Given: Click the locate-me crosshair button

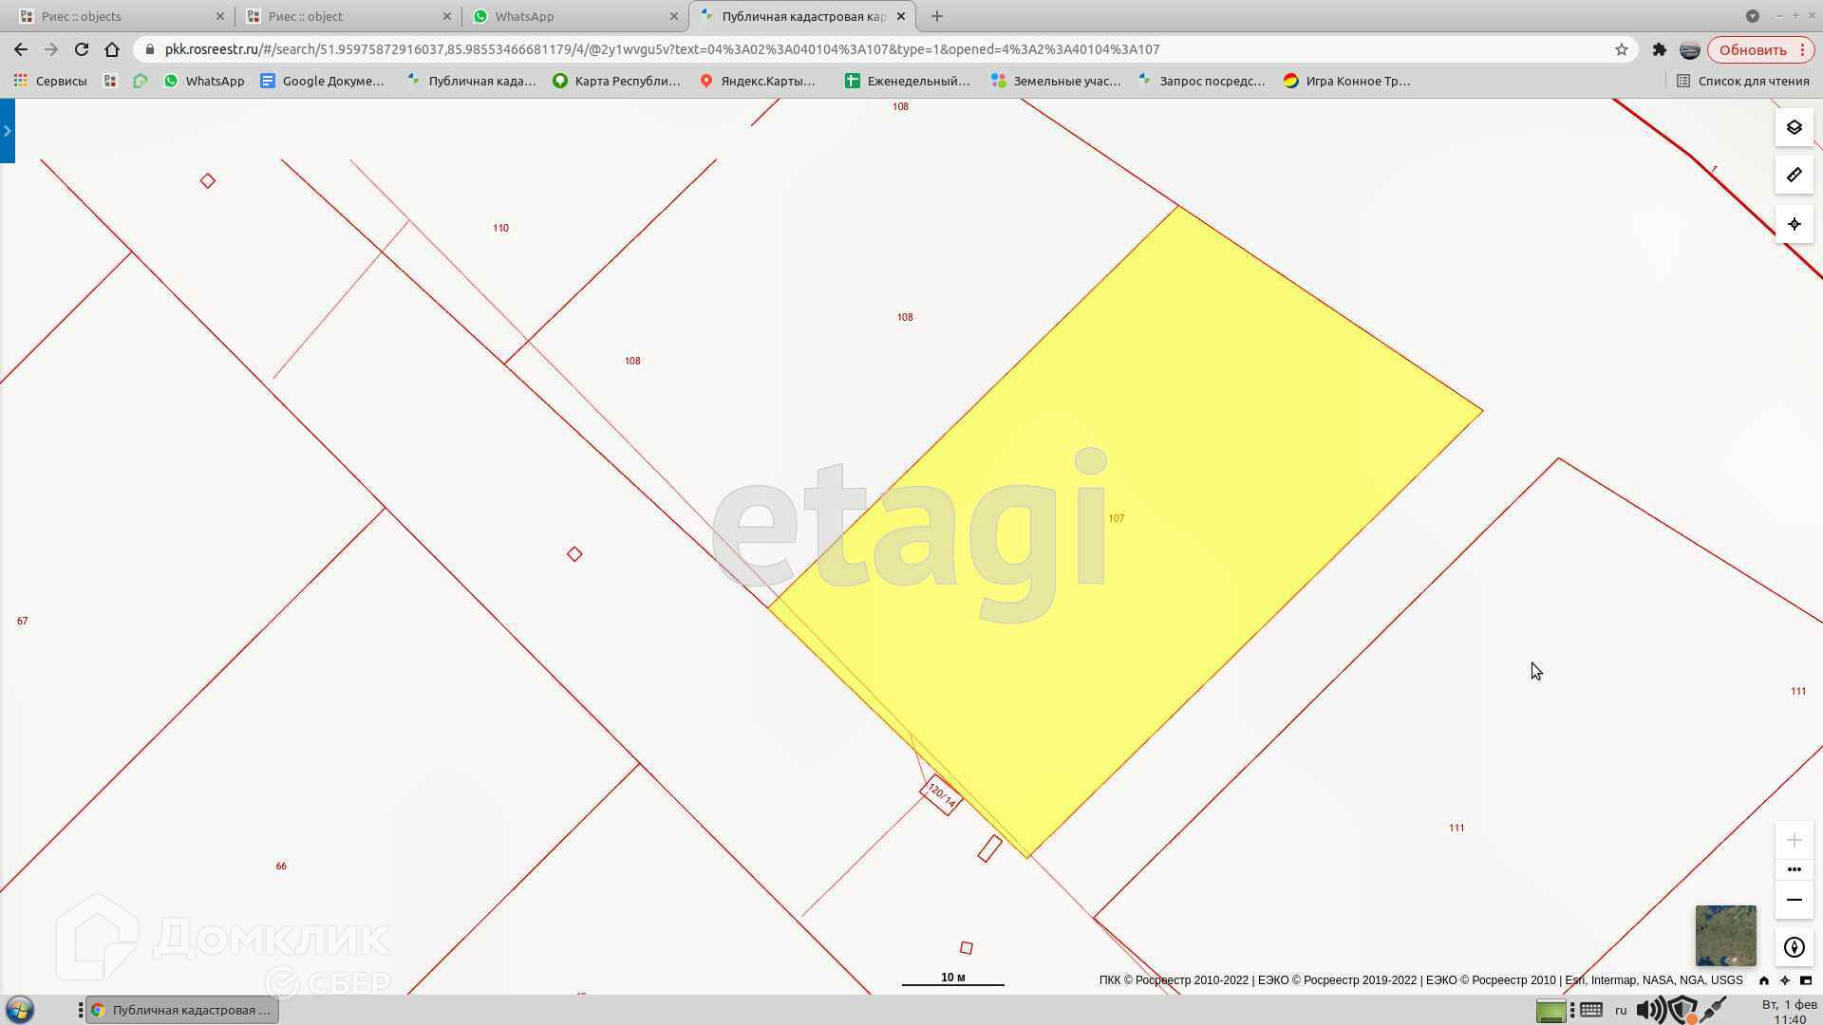Looking at the screenshot, I should click(1794, 225).
